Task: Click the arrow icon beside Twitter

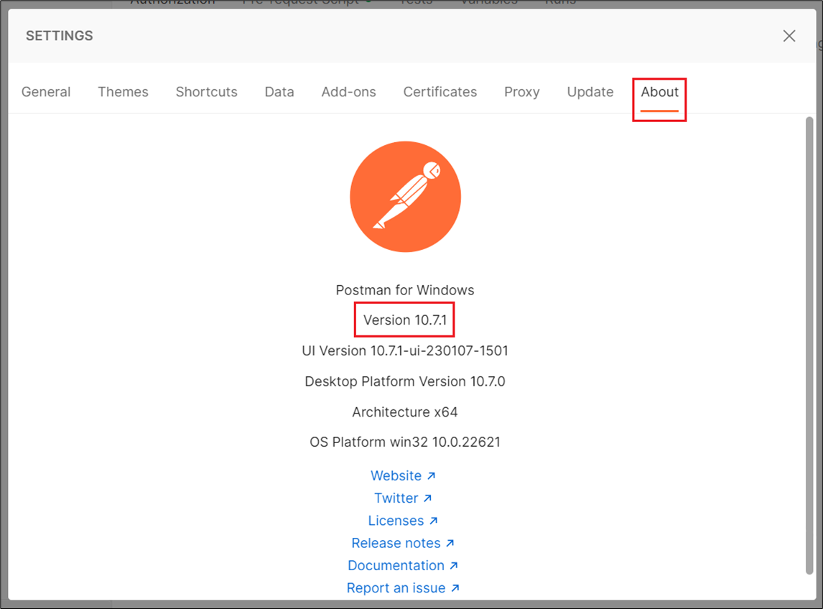Action: [x=427, y=498]
